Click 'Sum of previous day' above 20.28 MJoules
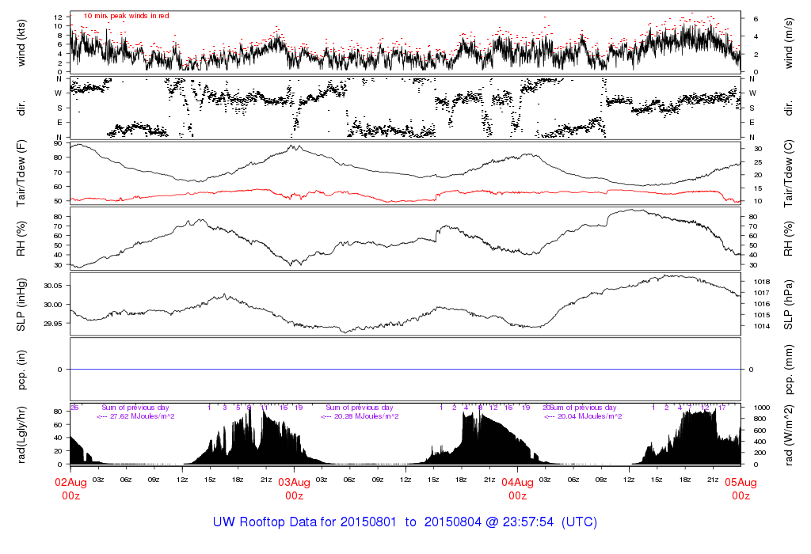This screenshot has height=554, width=811. pyautogui.click(x=359, y=408)
